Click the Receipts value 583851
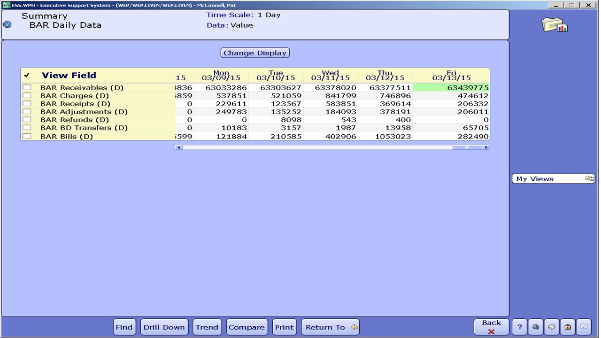Screen dimensions: 601x338 [341, 104]
